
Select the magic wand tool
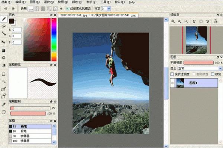click(4, 82)
